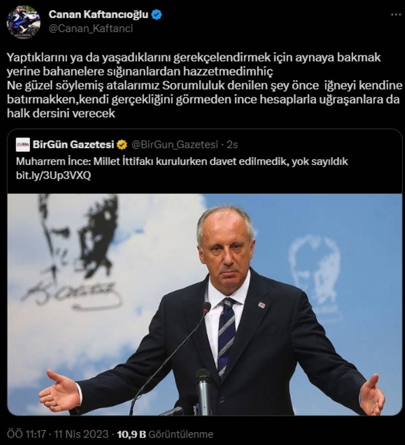Click the @BirGun_Gazetesi handle
This screenshot has height=445, width=405.
[175, 145]
